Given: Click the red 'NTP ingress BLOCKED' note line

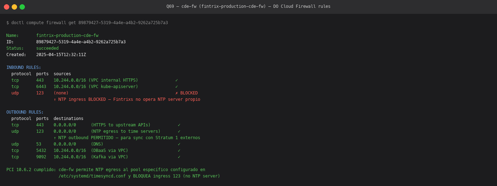Looking at the screenshot, I should [x=127, y=99].
